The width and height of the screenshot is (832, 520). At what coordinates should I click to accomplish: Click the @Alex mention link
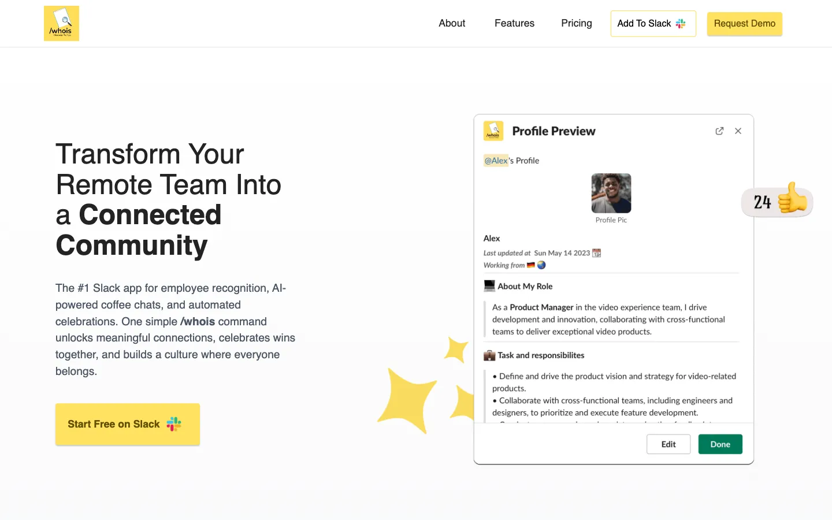496,161
